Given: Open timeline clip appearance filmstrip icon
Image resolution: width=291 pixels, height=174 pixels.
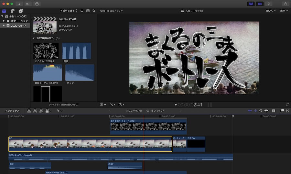Looking at the screenshot, I should (274, 111).
